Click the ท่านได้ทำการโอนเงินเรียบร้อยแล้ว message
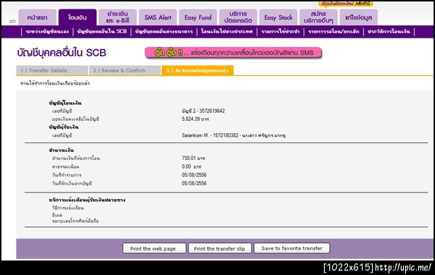 pos(55,83)
